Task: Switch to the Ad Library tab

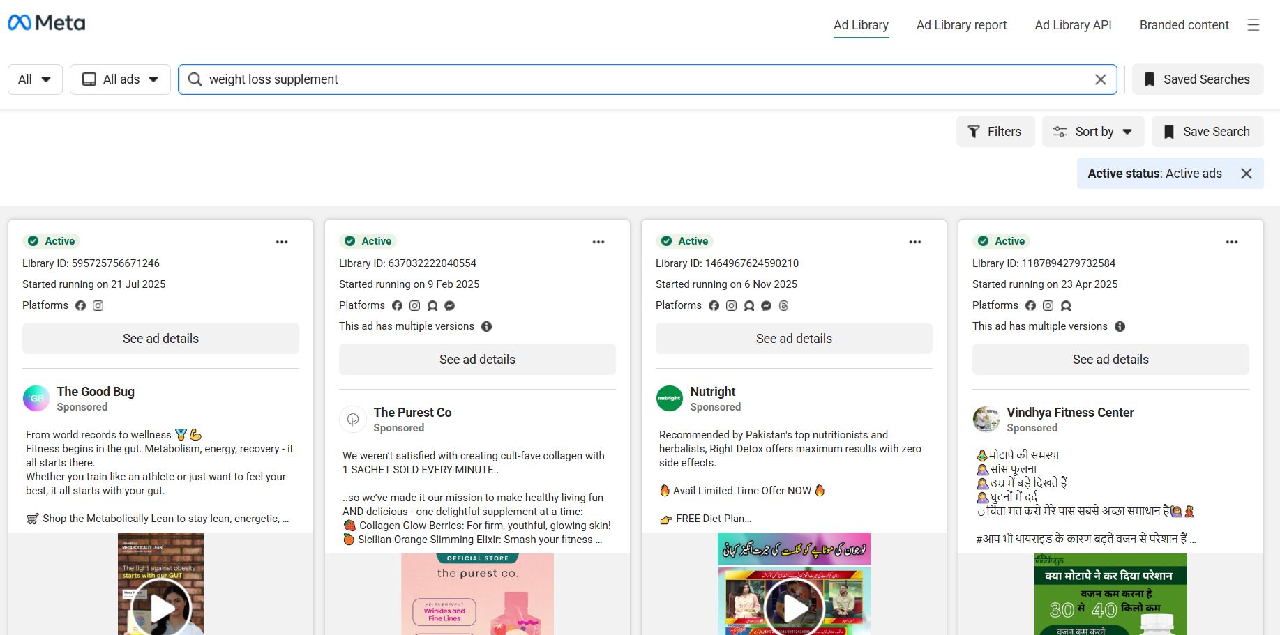Action: [x=861, y=25]
